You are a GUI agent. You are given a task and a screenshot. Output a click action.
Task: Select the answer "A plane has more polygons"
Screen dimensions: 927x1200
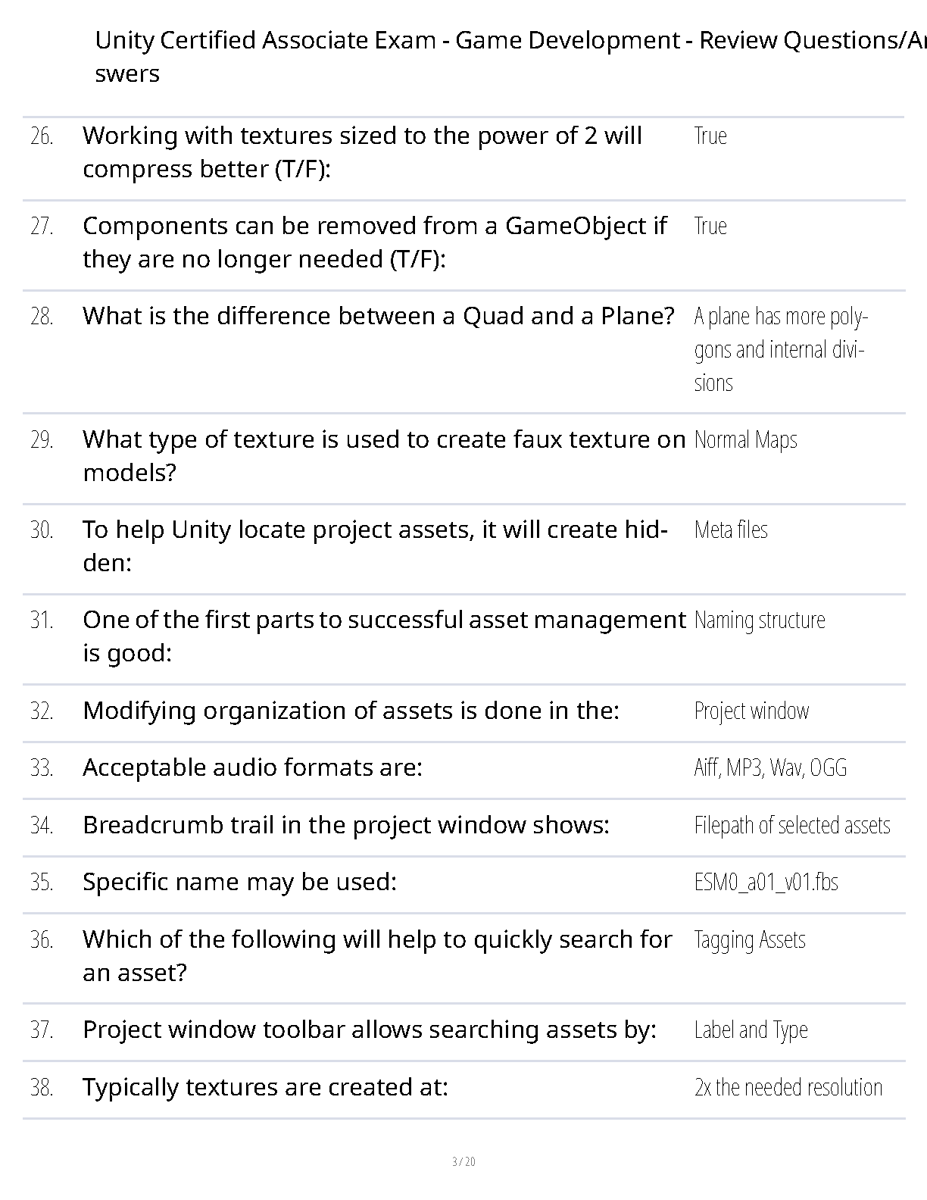(780, 348)
